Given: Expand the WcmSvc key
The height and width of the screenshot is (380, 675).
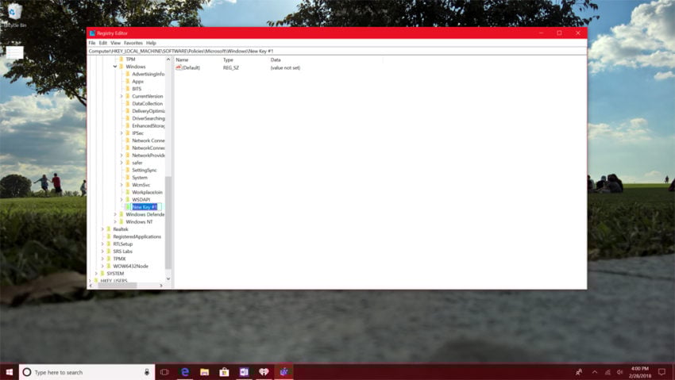Looking at the screenshot, I should [x=121, y=185].
